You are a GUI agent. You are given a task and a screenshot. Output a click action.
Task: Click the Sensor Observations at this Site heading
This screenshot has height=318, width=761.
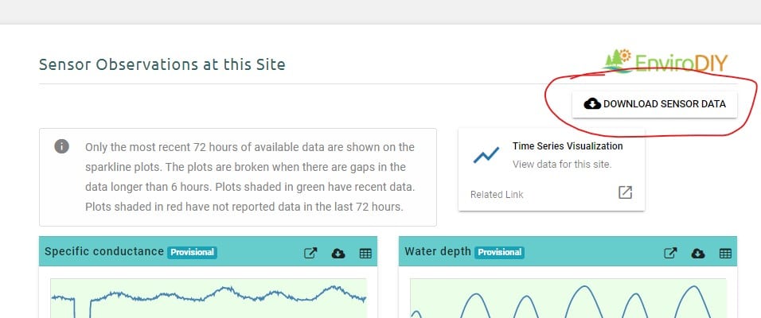[162, 64]
